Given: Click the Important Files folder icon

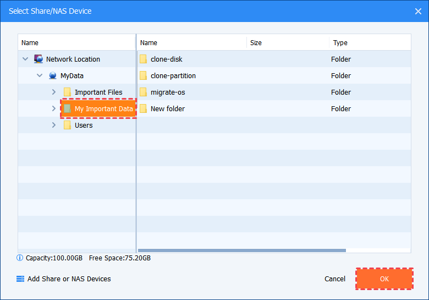Looking at the screenshot, I should [67, 92].
